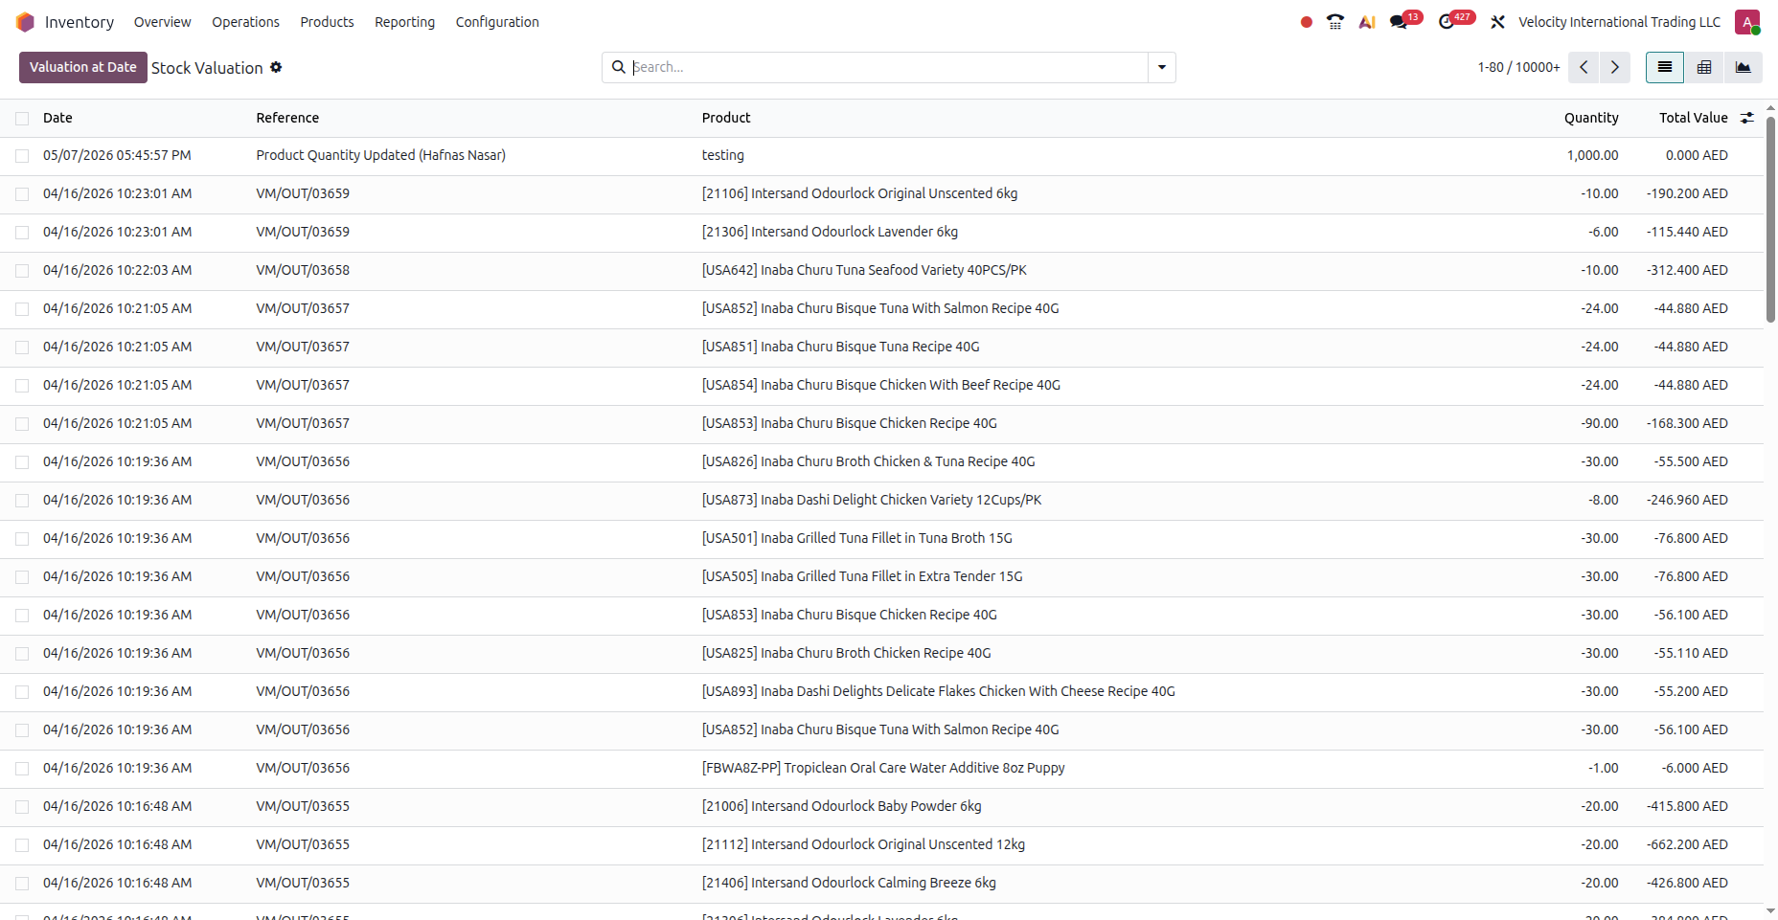Sort by the Total Value column header
This screenshot has height=920, width=1778.
(x=1694, y=118)
